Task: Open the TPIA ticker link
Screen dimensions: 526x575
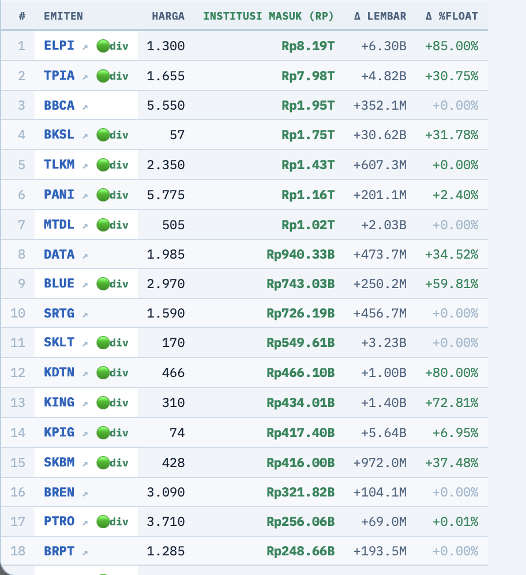Action: 59,76
